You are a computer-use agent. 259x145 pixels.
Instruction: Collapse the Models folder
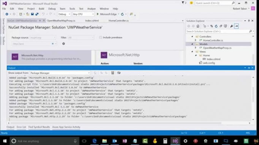click(x=192, y=44)
